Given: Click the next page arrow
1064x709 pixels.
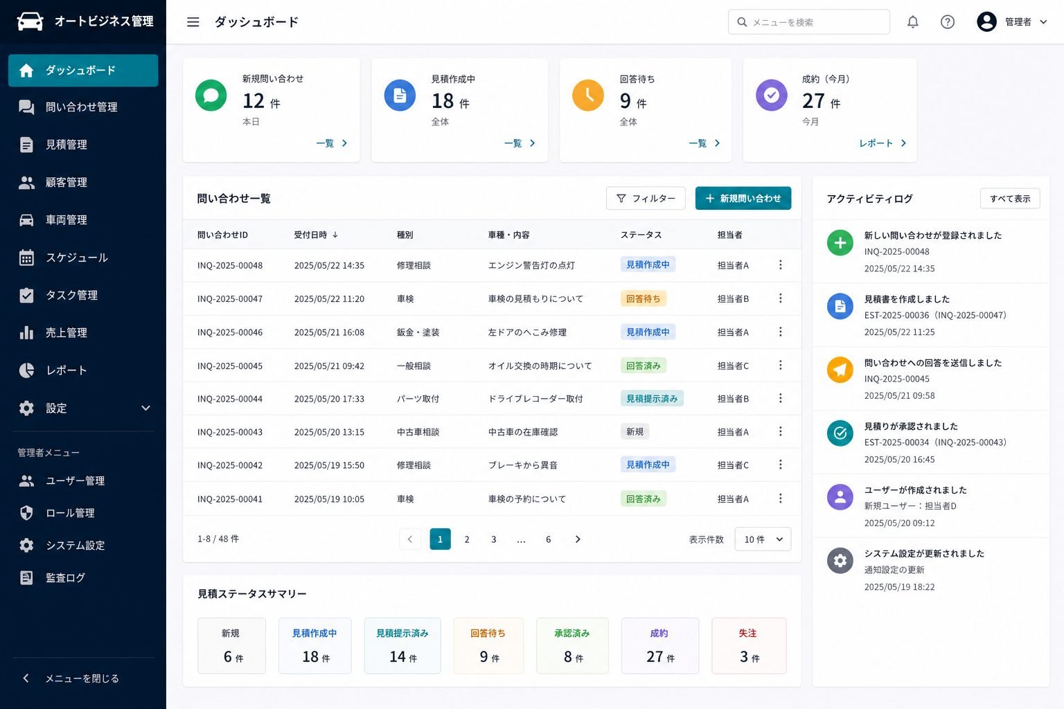Looking at the screenshot, I should [578, 539].
